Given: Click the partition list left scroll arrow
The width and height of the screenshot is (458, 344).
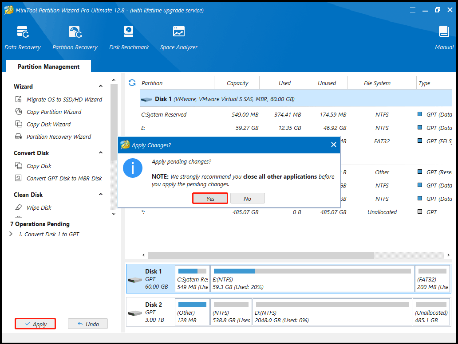Looking at the screenshot, I should [x=143, y=255].
